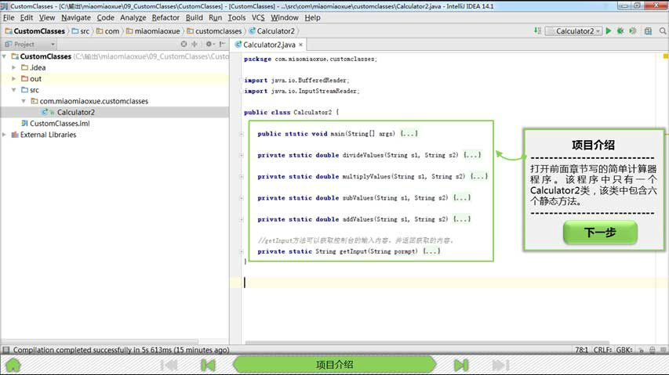
Task: Unfold the subValues collapsed {...} placeholder
Action: (x=462, y=197)
